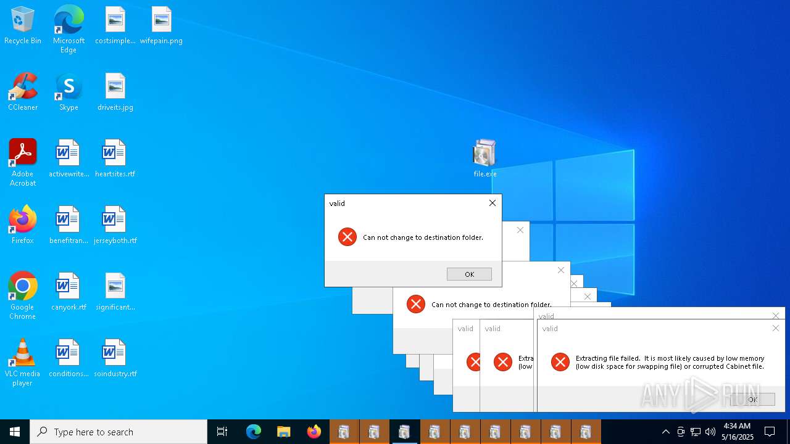This screenshot has width=790, height=444.
Task: Click the taskbar search box
Action: 118,432
